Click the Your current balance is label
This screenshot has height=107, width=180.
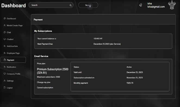point(47,39)
